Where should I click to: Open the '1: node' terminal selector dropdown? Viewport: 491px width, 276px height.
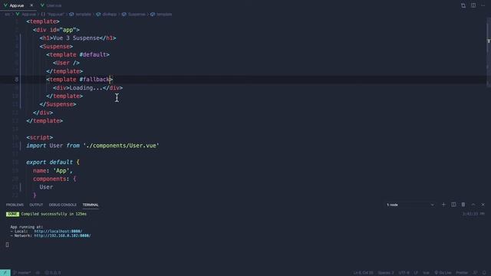410,205
